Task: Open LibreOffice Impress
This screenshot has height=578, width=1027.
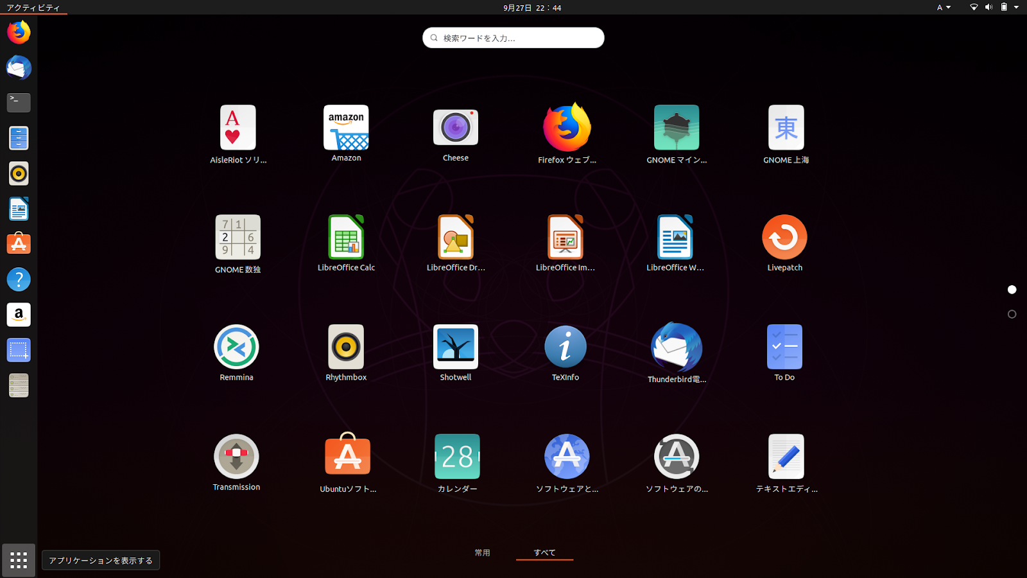Action: tap(565, 237)
